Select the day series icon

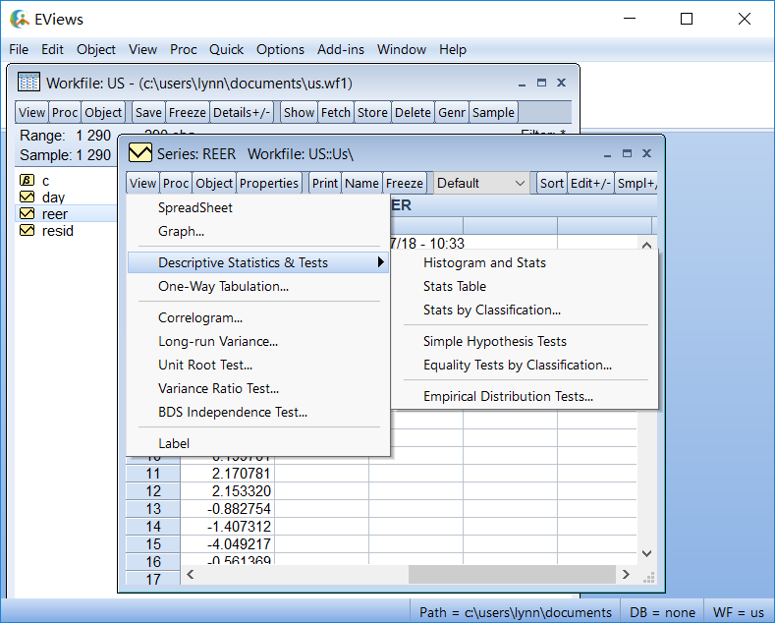point(27,197)
